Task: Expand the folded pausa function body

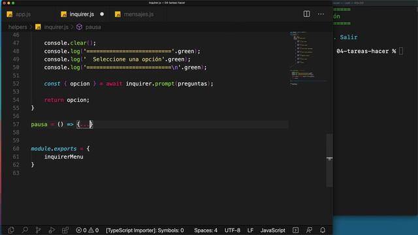Action: pyautogui.click(x=85, y=125)
